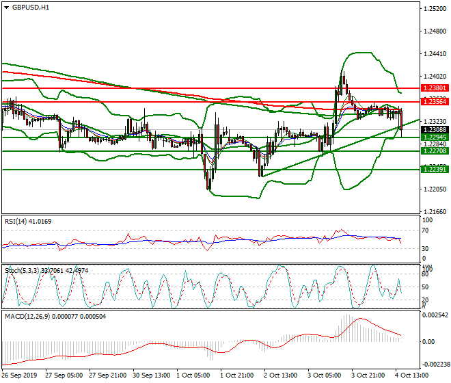The width and height of the screenshot is (451, 383).
Task: Click the 30 Sep 13:00 time axis label
Action: click(151, 375)
